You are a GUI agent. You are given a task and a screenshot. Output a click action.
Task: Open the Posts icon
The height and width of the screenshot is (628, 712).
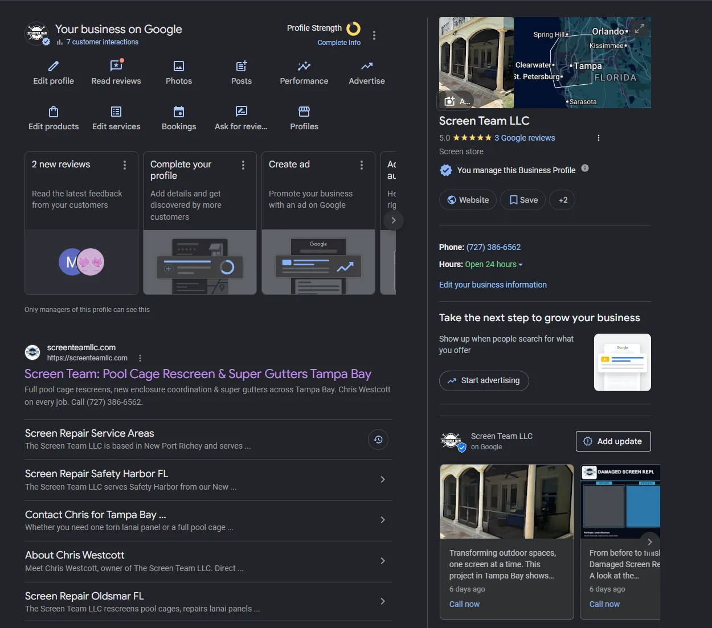point(242,66)
